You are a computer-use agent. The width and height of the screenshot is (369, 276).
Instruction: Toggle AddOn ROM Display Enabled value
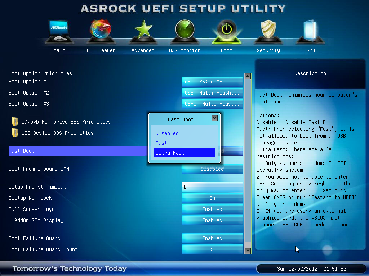(212, 220)
